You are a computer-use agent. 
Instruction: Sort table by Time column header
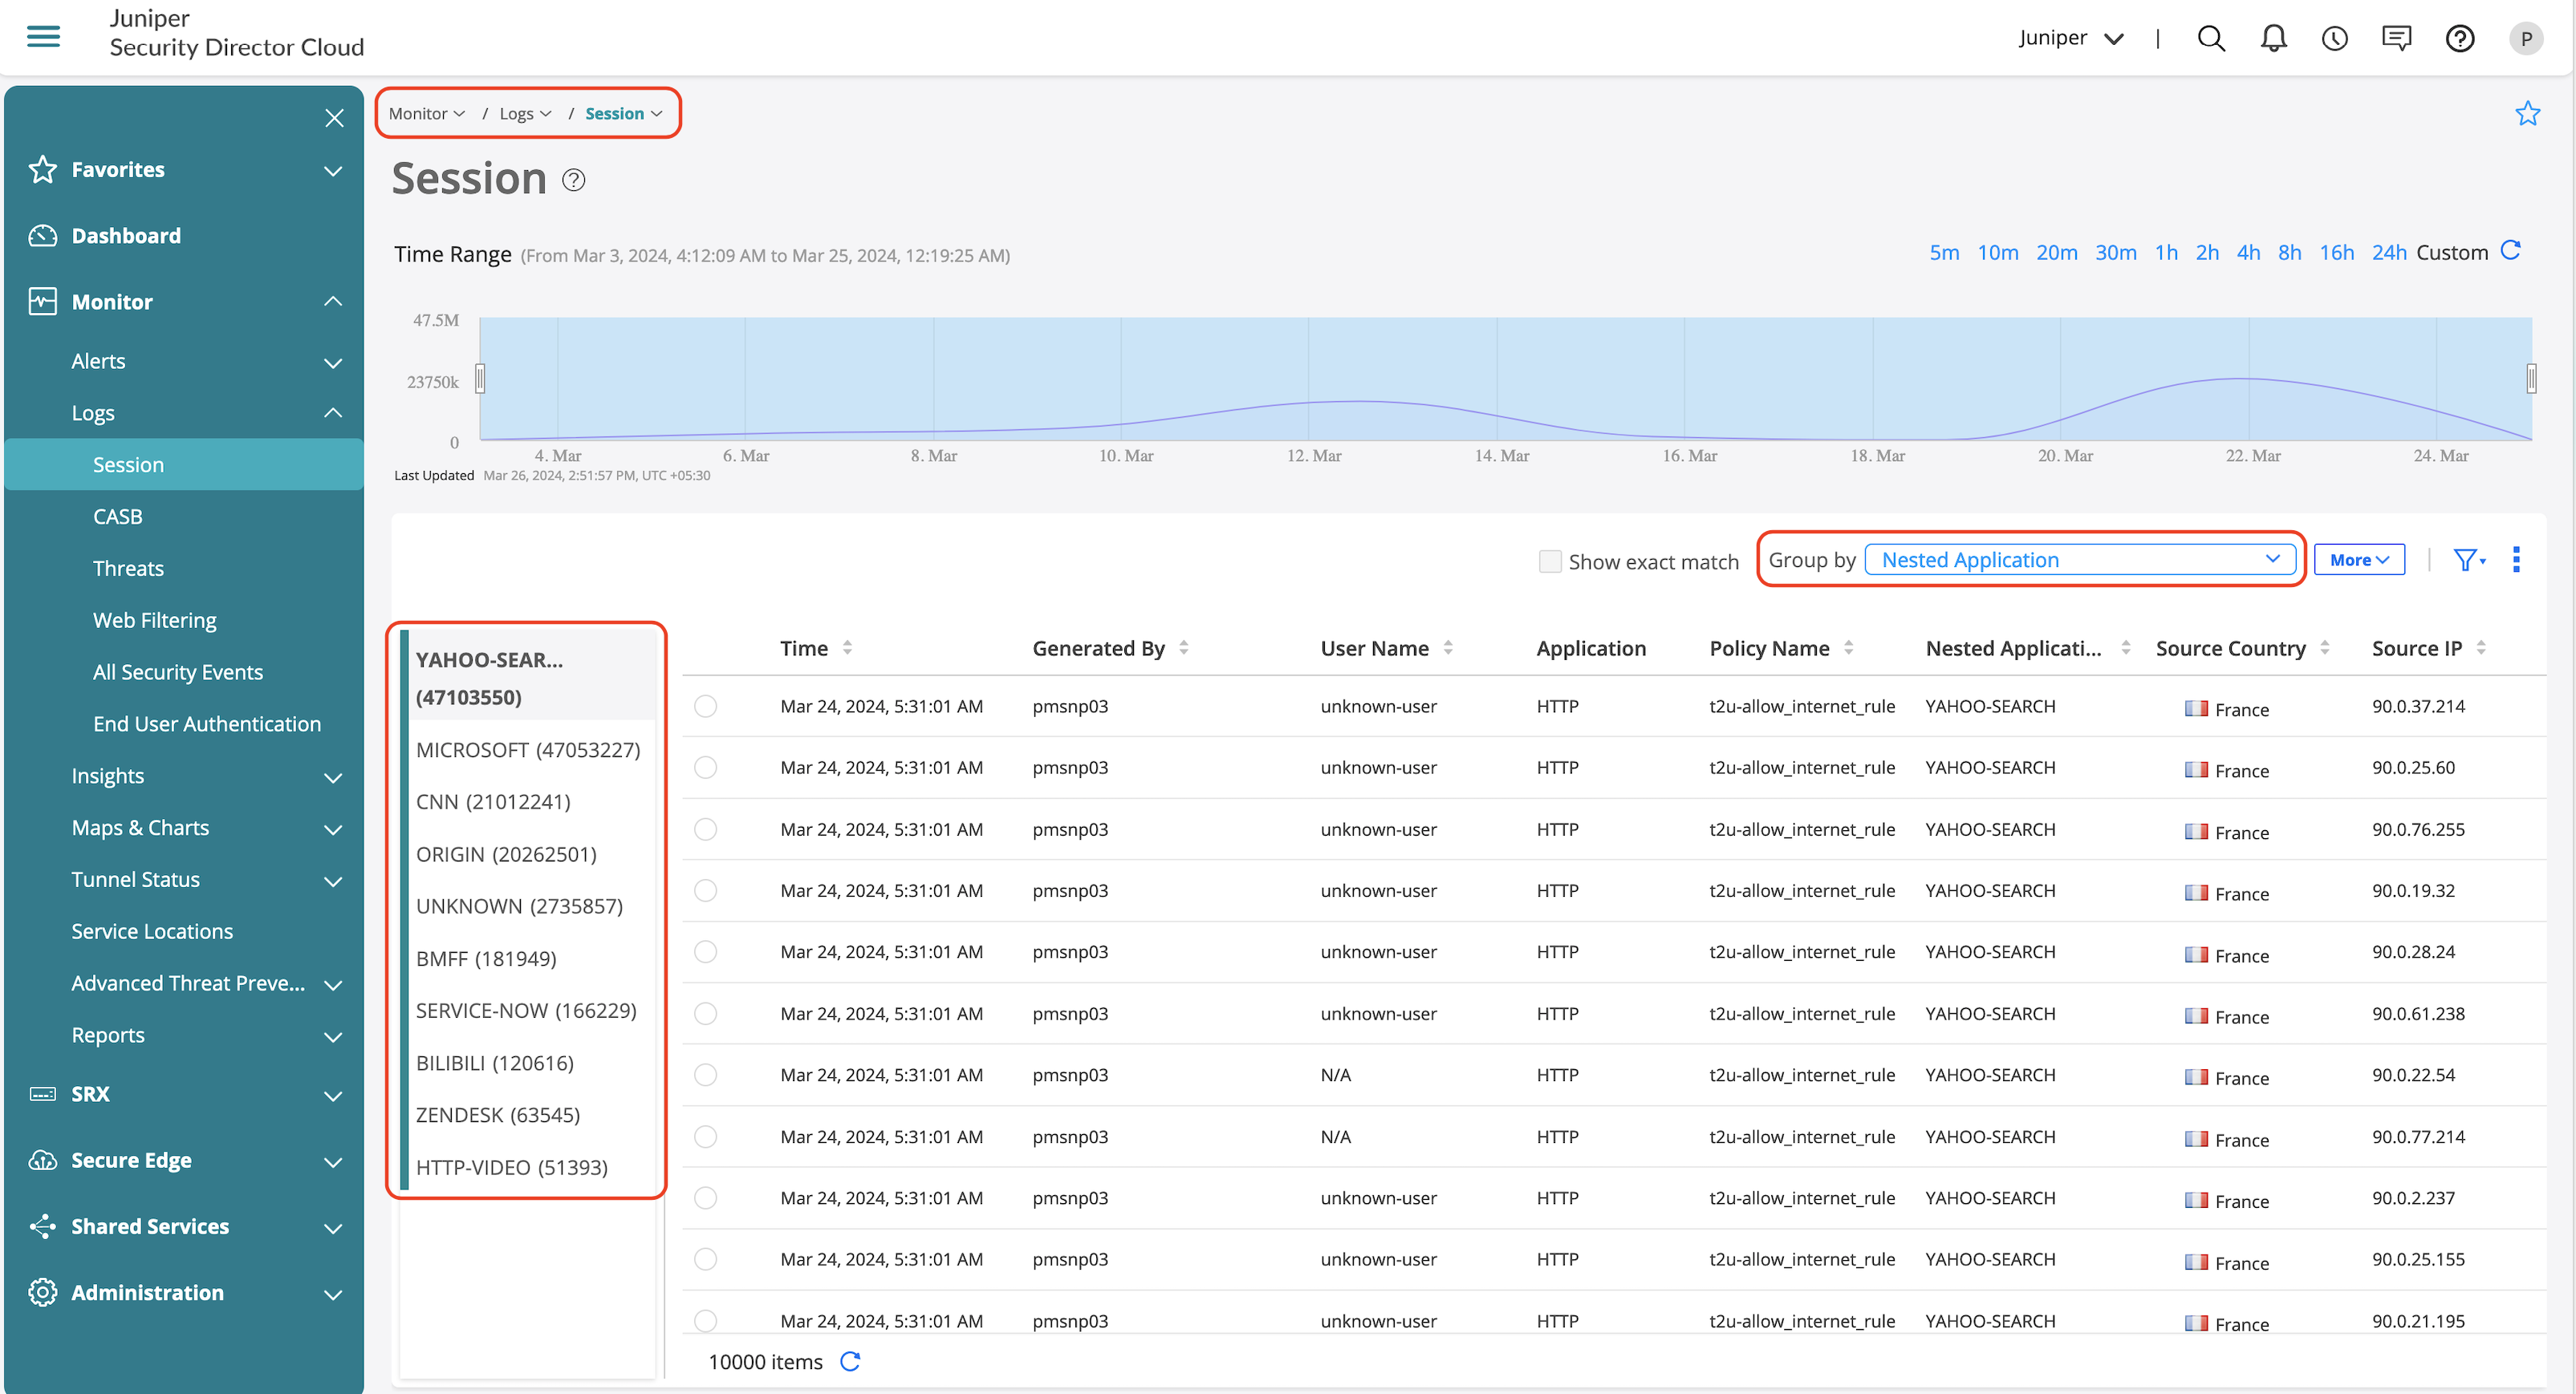[804, 647]
